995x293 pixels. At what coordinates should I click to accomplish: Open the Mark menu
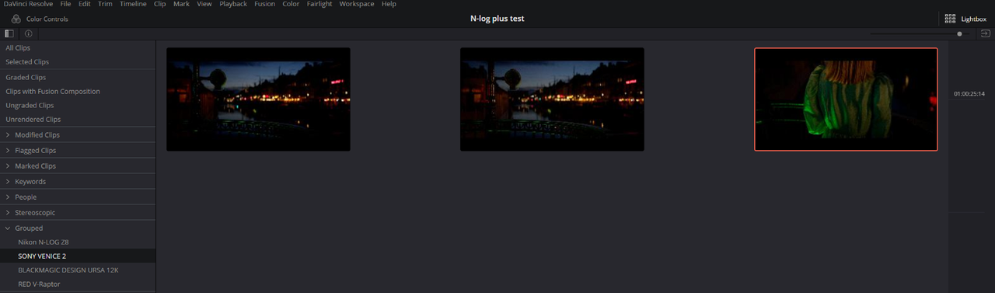(x=181, y=4)
